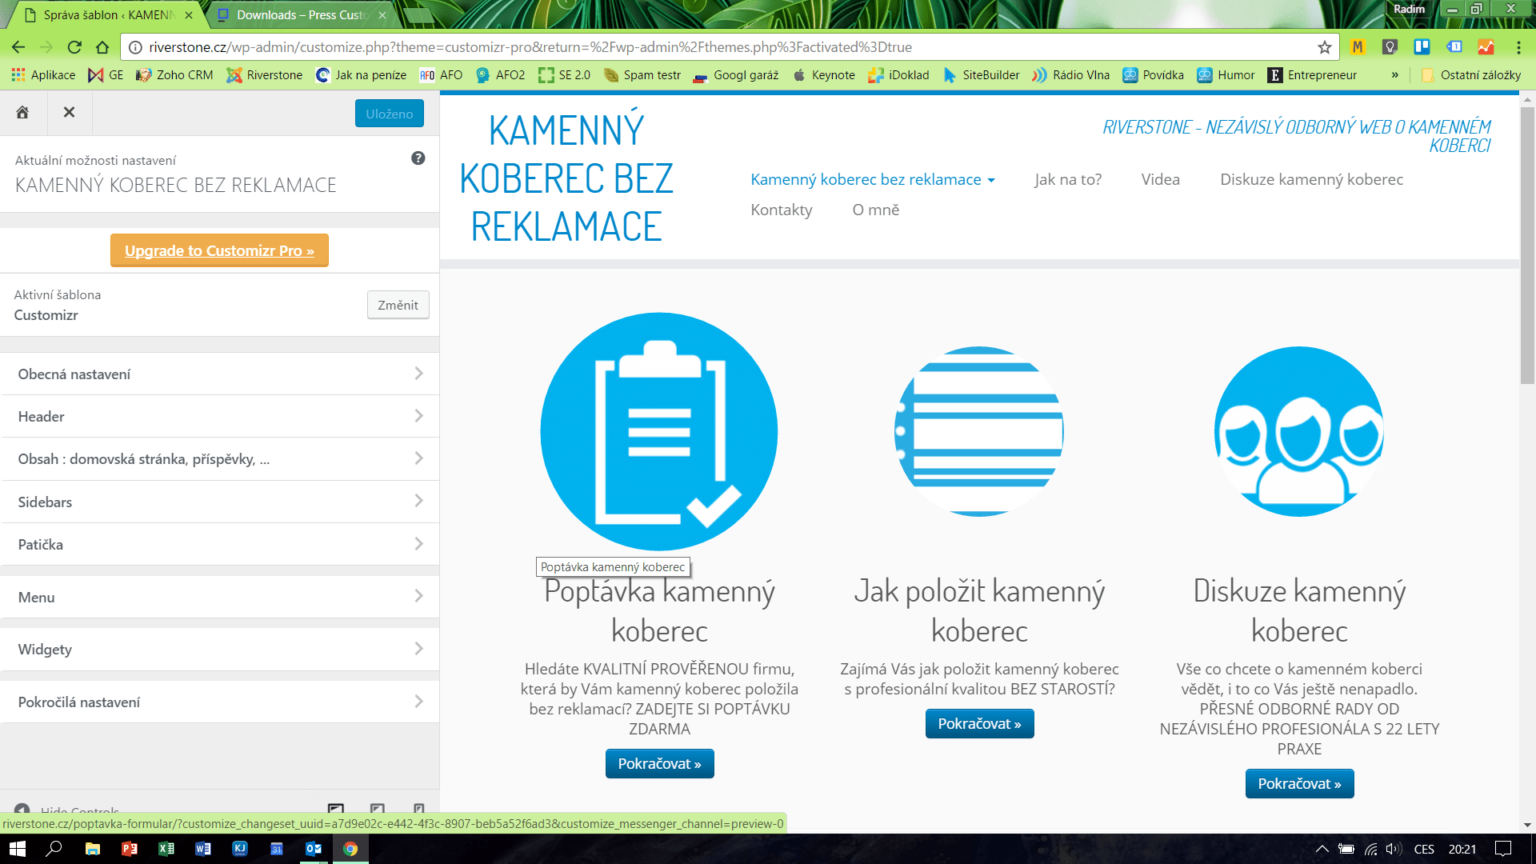Expand the Header settings section
Screen dimensions: 1536x864
(220, 416)
